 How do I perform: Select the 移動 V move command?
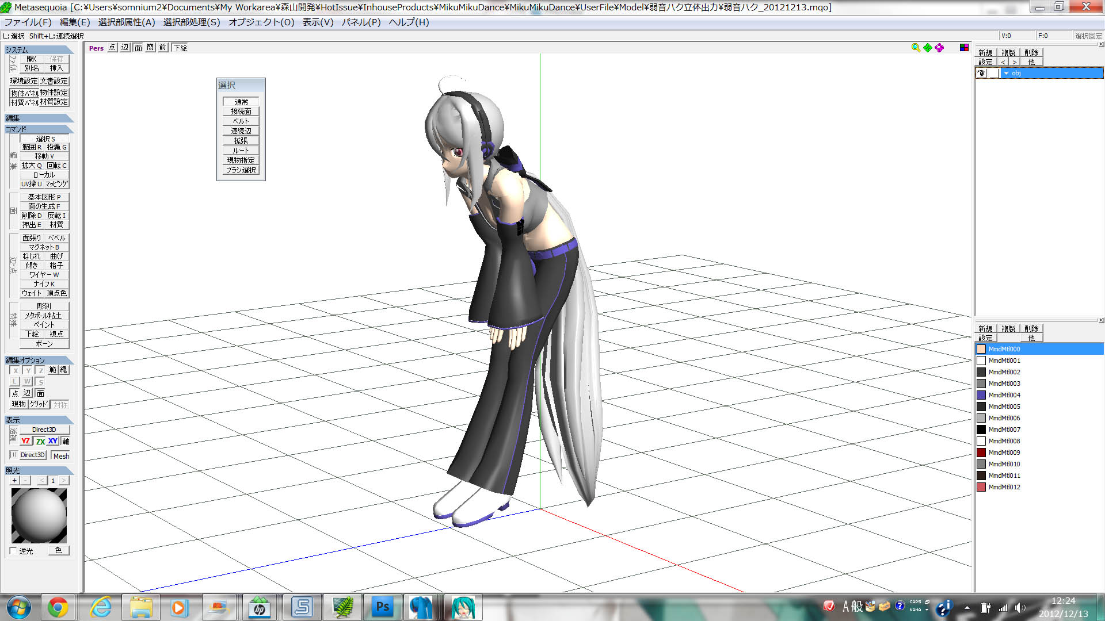pyautogui.click(x=44, y=156)
